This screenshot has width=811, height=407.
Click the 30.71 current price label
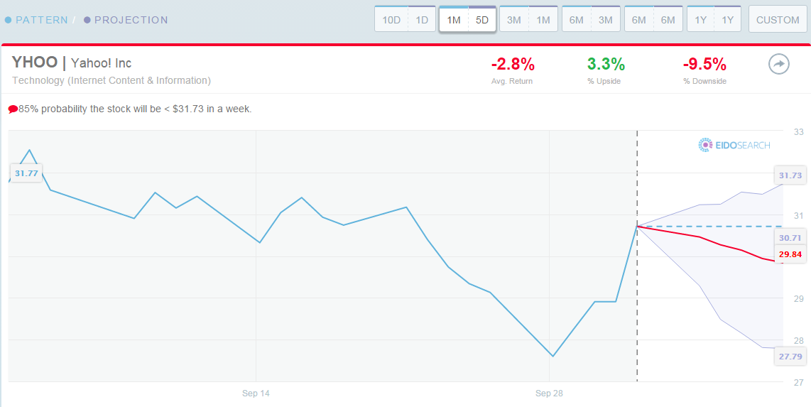pos(790,238)
